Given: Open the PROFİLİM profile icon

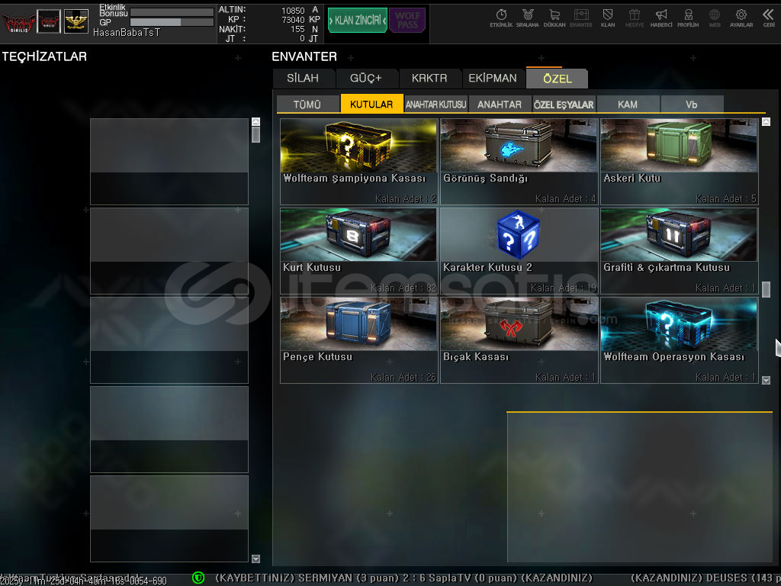Looking at the screenshot, I should [688, 18].
